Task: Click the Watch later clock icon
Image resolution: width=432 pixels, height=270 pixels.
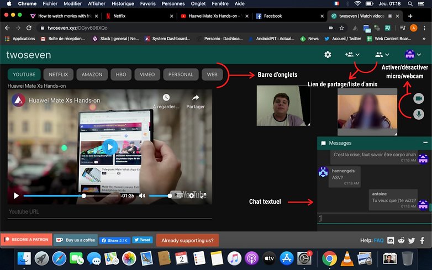Action: click(x=166, y=97)
